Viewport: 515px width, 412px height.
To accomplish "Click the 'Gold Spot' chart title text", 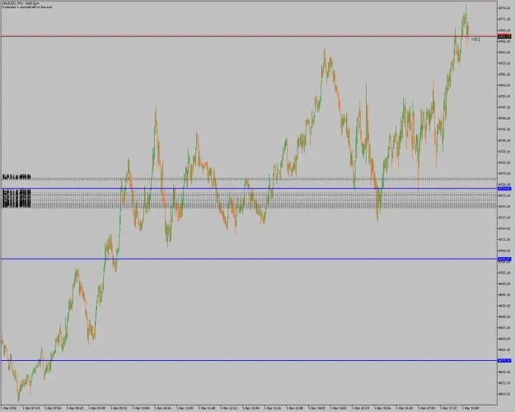I will [x=32, y=3].
